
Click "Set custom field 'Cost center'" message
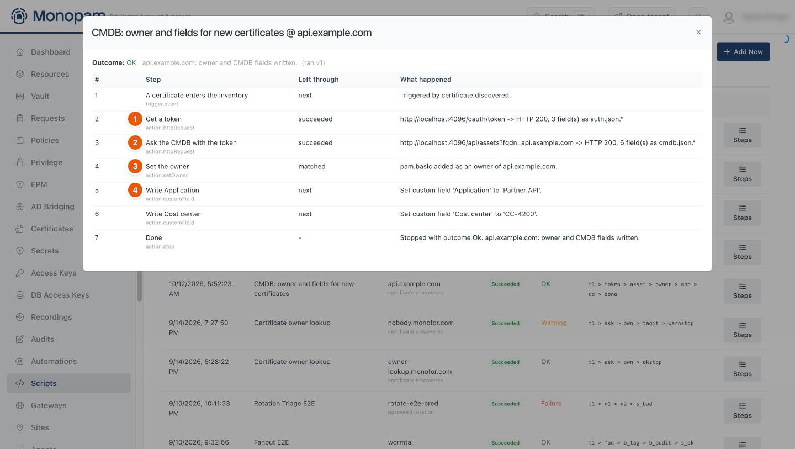click(469, 214)
